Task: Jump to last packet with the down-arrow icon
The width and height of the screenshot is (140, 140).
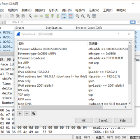Action: point(58,16)
